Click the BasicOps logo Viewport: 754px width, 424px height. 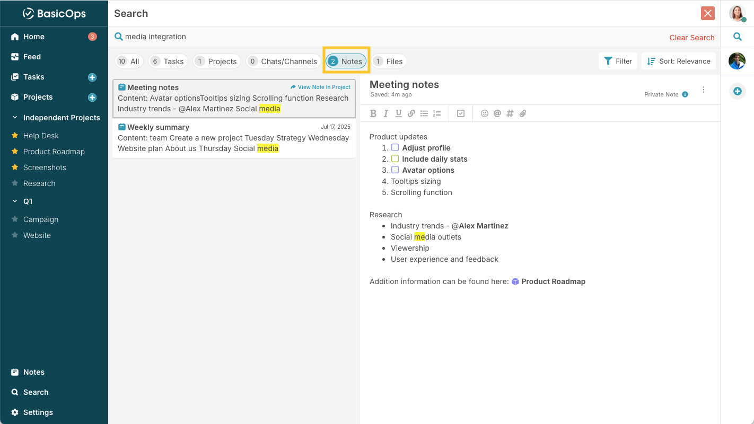pyautogui.click(x=54, y=14)
